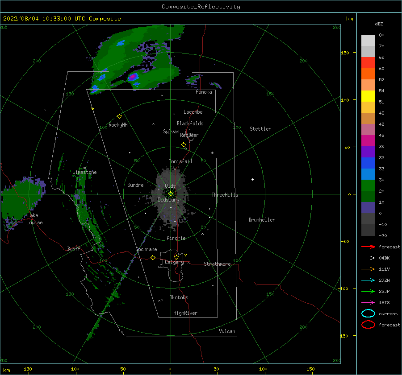The height and width of the screenshot is (375, 402).
Task: Click the Sundre city label
Action: (135, 185)
